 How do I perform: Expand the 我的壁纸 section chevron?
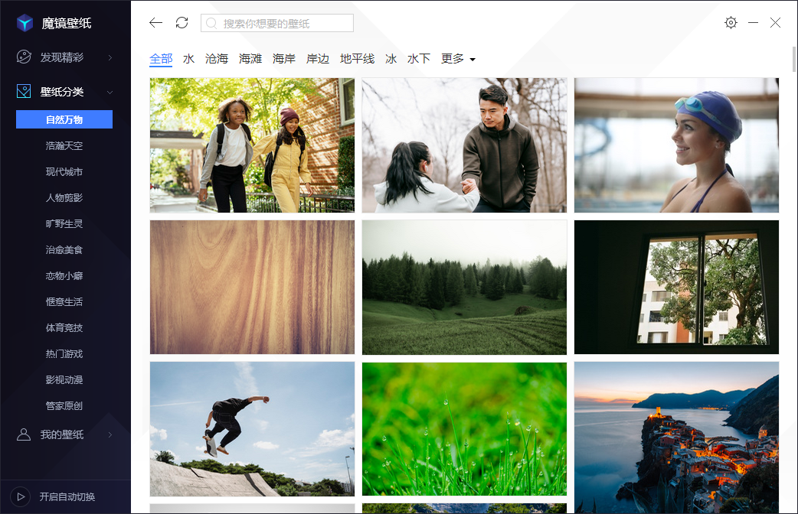tap(110, 434)
